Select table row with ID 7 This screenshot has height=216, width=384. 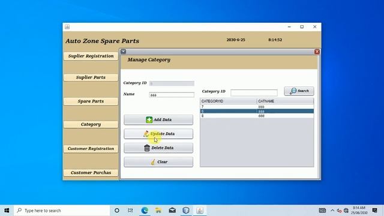(257, 107)
